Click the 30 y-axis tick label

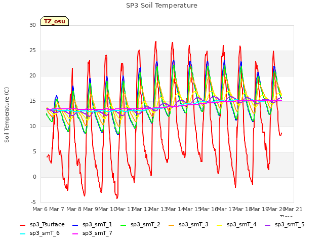coord(32,25)
